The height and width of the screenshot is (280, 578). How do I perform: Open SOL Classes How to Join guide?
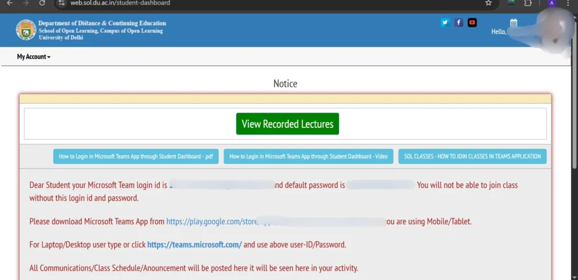point(472,157)
